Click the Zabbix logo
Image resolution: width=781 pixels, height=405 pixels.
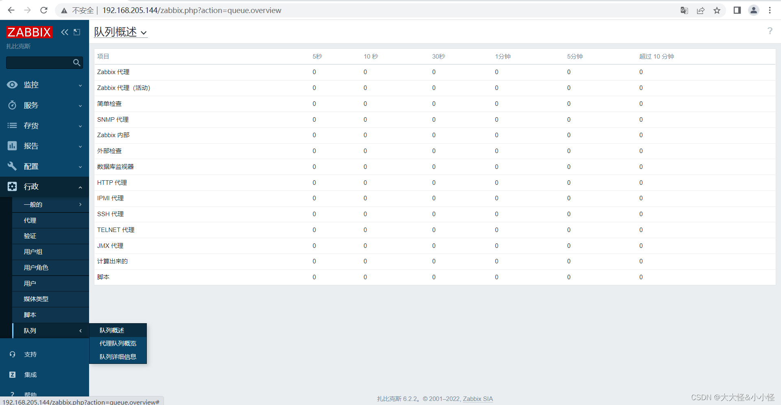[29, 32]
